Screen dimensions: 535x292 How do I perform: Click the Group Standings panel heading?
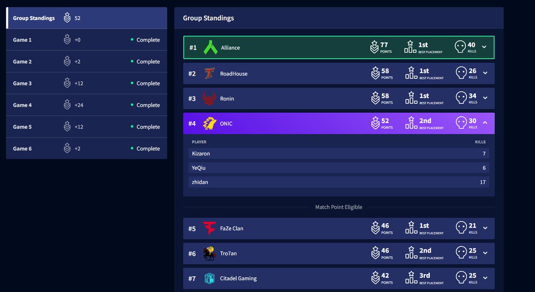tap(208, 18)
